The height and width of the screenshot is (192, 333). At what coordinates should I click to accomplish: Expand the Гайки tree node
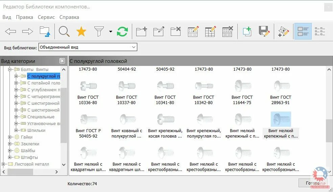[x=9, y=137]
